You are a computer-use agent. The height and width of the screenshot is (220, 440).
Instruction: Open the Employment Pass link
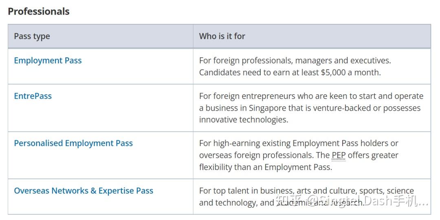tap(48, 61)
